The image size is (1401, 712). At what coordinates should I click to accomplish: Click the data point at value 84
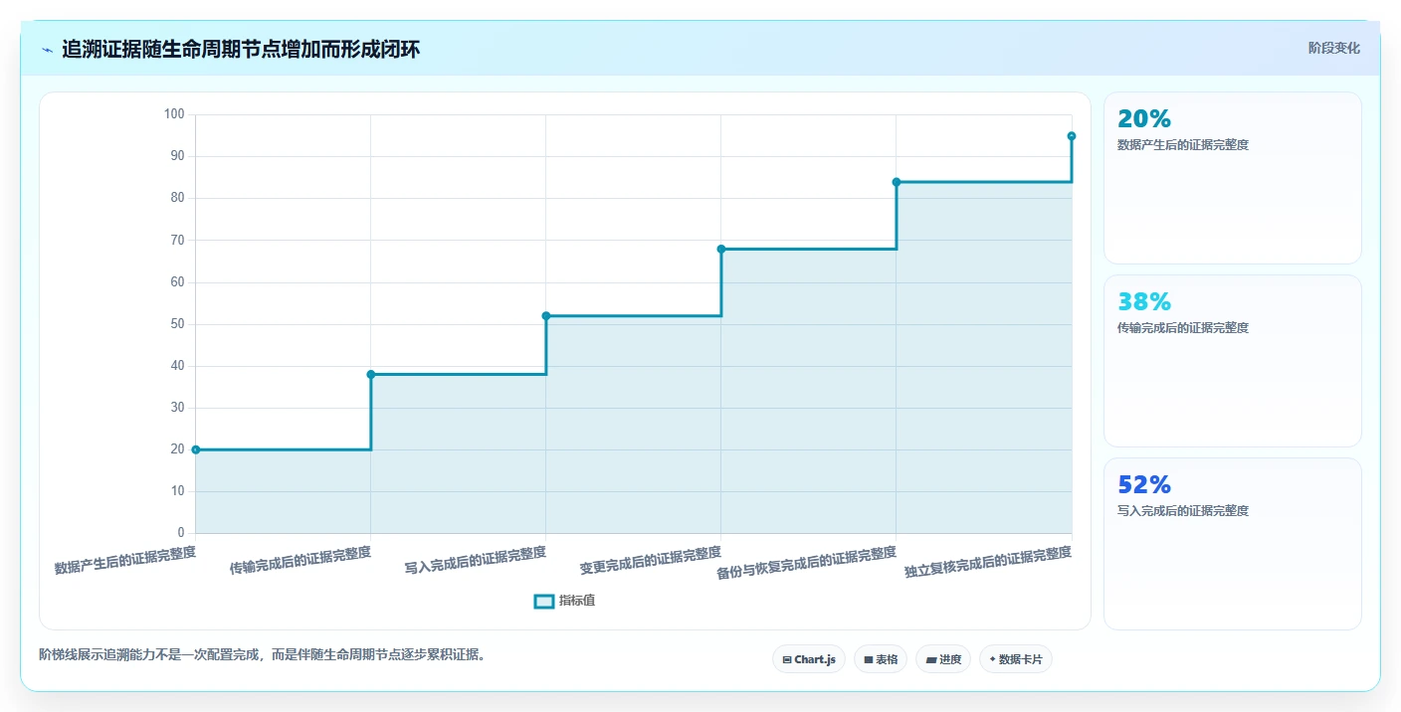[897, 182]
